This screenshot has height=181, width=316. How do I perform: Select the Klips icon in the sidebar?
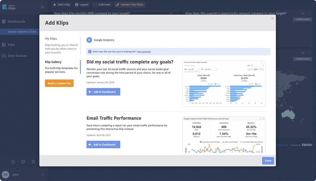click(x=4, y=45)
